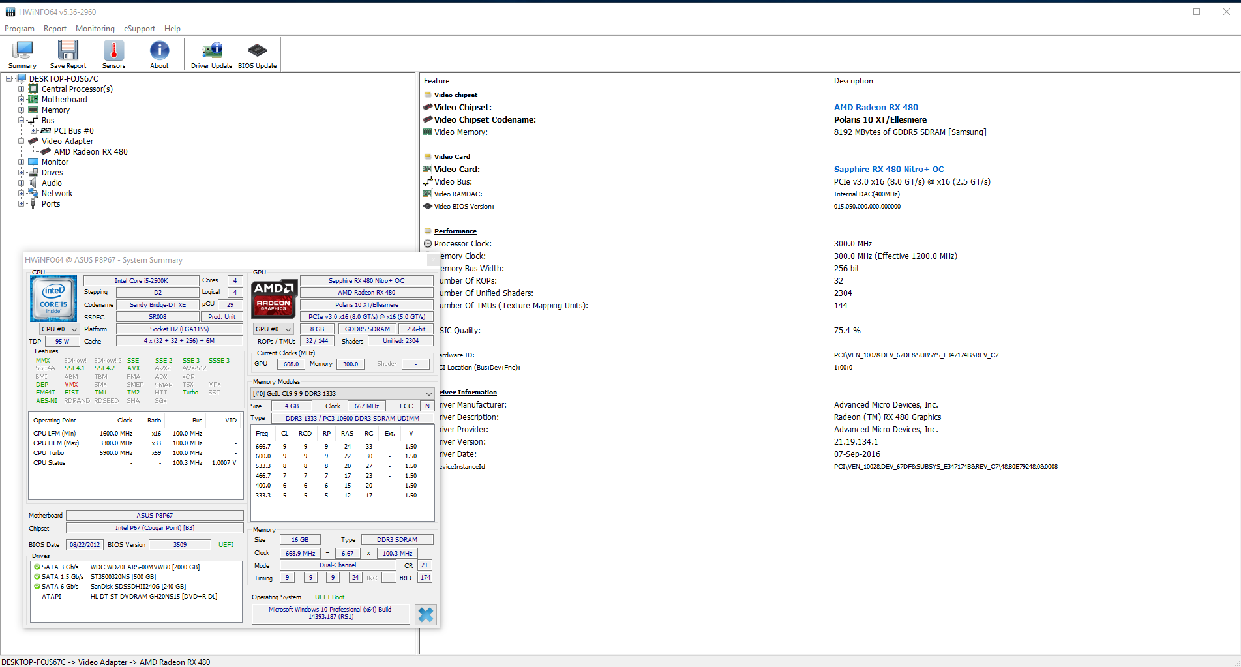Click the Intel Core i5 logo

tap(53, 299)
